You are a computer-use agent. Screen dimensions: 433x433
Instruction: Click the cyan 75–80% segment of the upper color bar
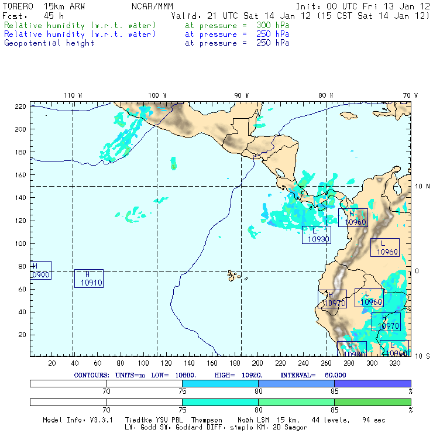point(220,383)
